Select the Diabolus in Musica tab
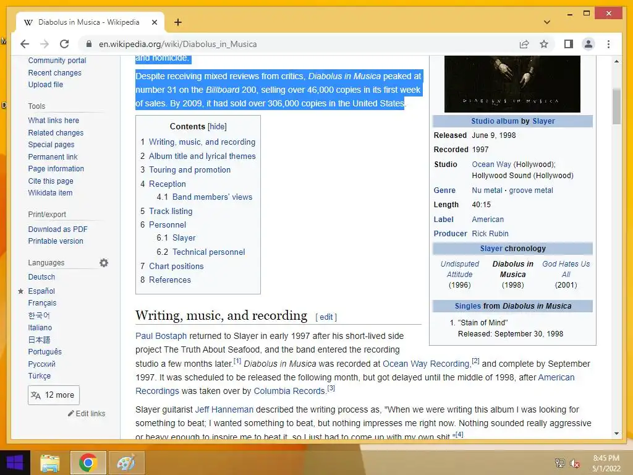Screen dimensions: 633x475 click(x=89, y=22)
